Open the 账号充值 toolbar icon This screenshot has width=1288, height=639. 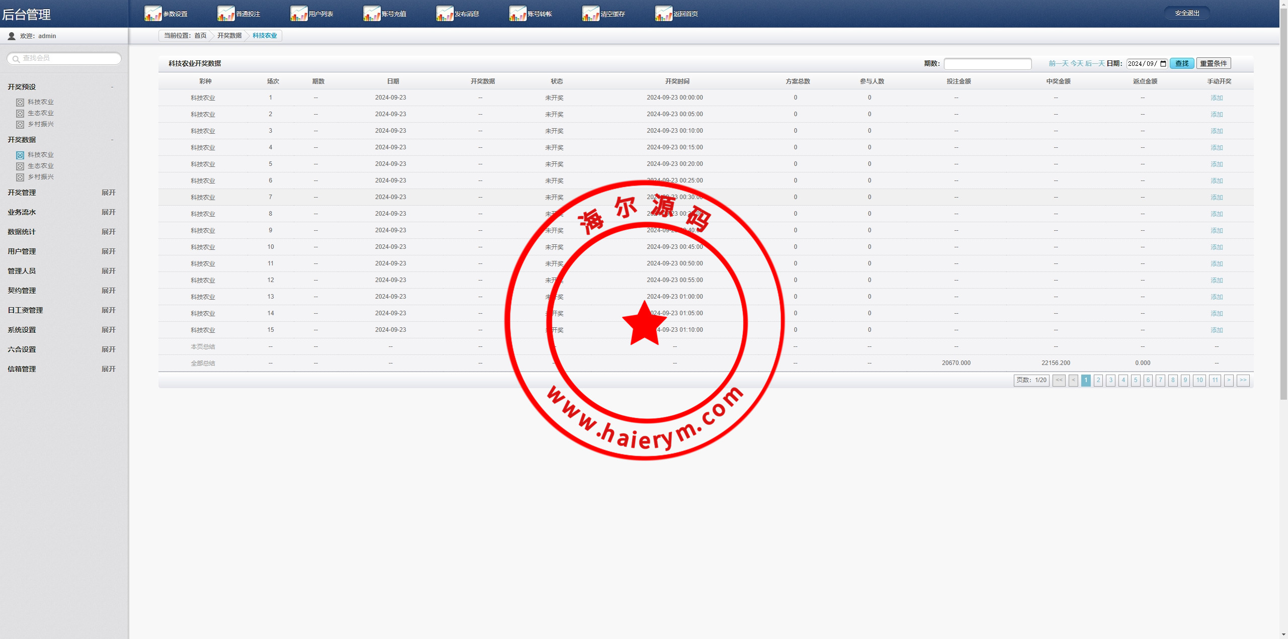pos(372,14)
